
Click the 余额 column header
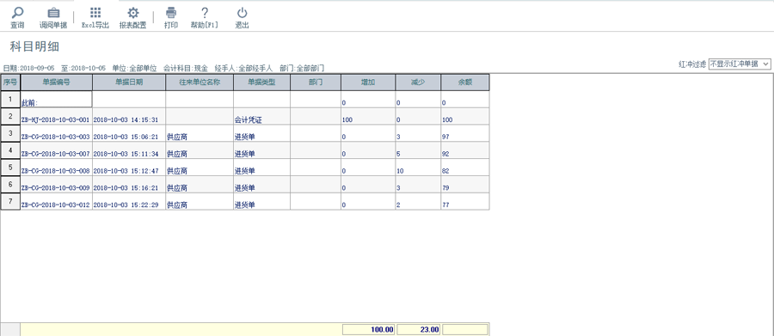pos(465,82)
